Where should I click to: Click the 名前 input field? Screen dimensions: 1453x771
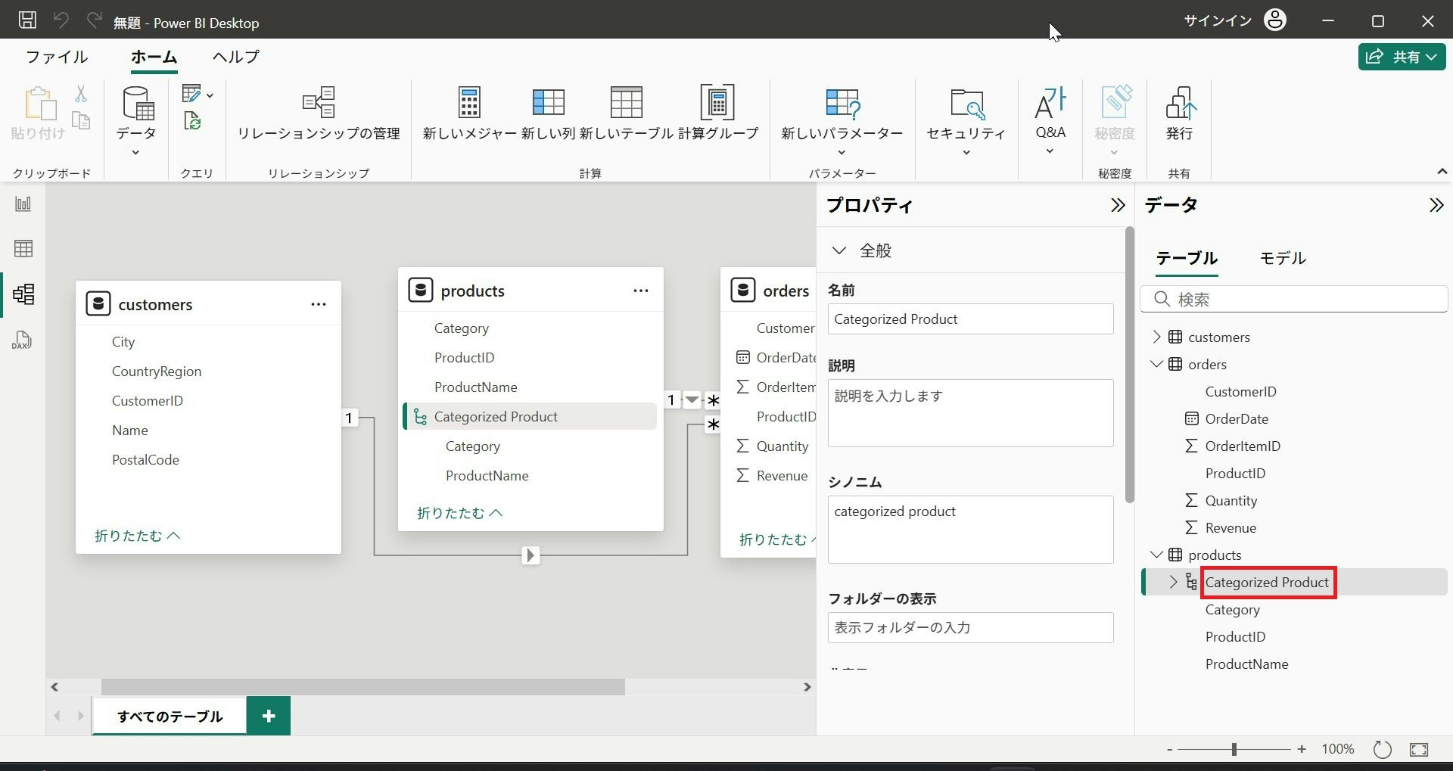point(971,319)
